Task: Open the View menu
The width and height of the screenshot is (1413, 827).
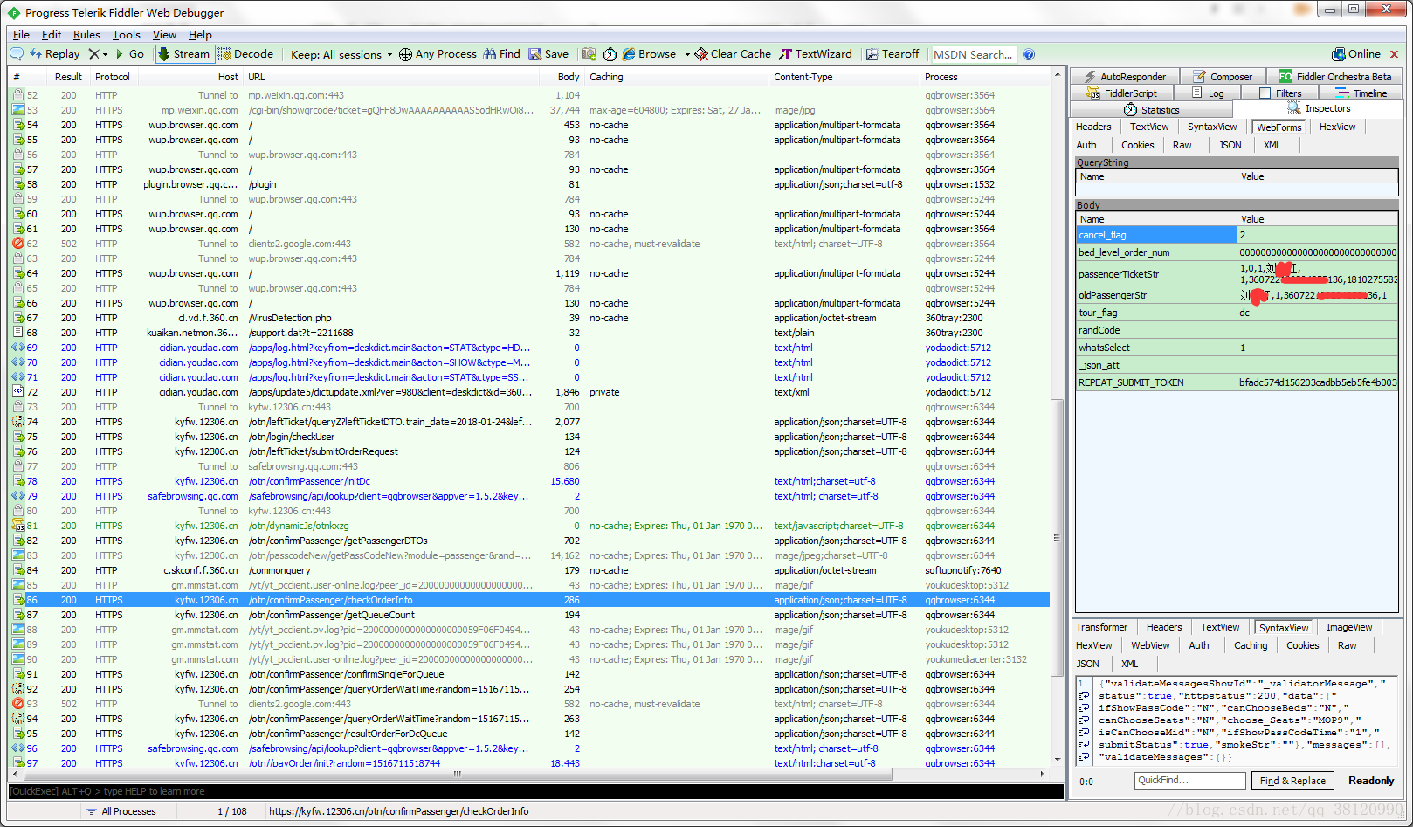Action: pos(164,35)
